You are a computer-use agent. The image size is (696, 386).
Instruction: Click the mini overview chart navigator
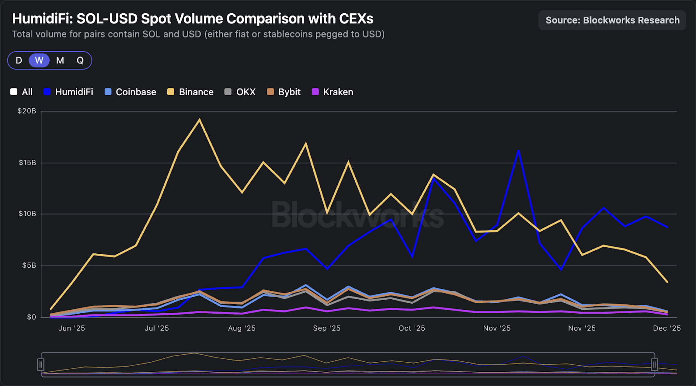pyautogui.click(x=348, y=365)
